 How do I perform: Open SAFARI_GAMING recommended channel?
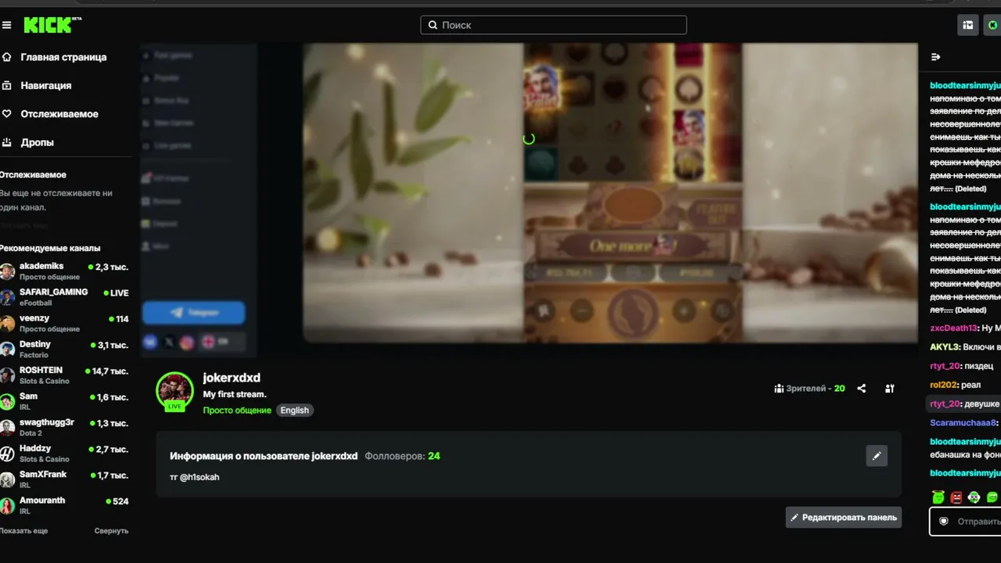(64, 297)
